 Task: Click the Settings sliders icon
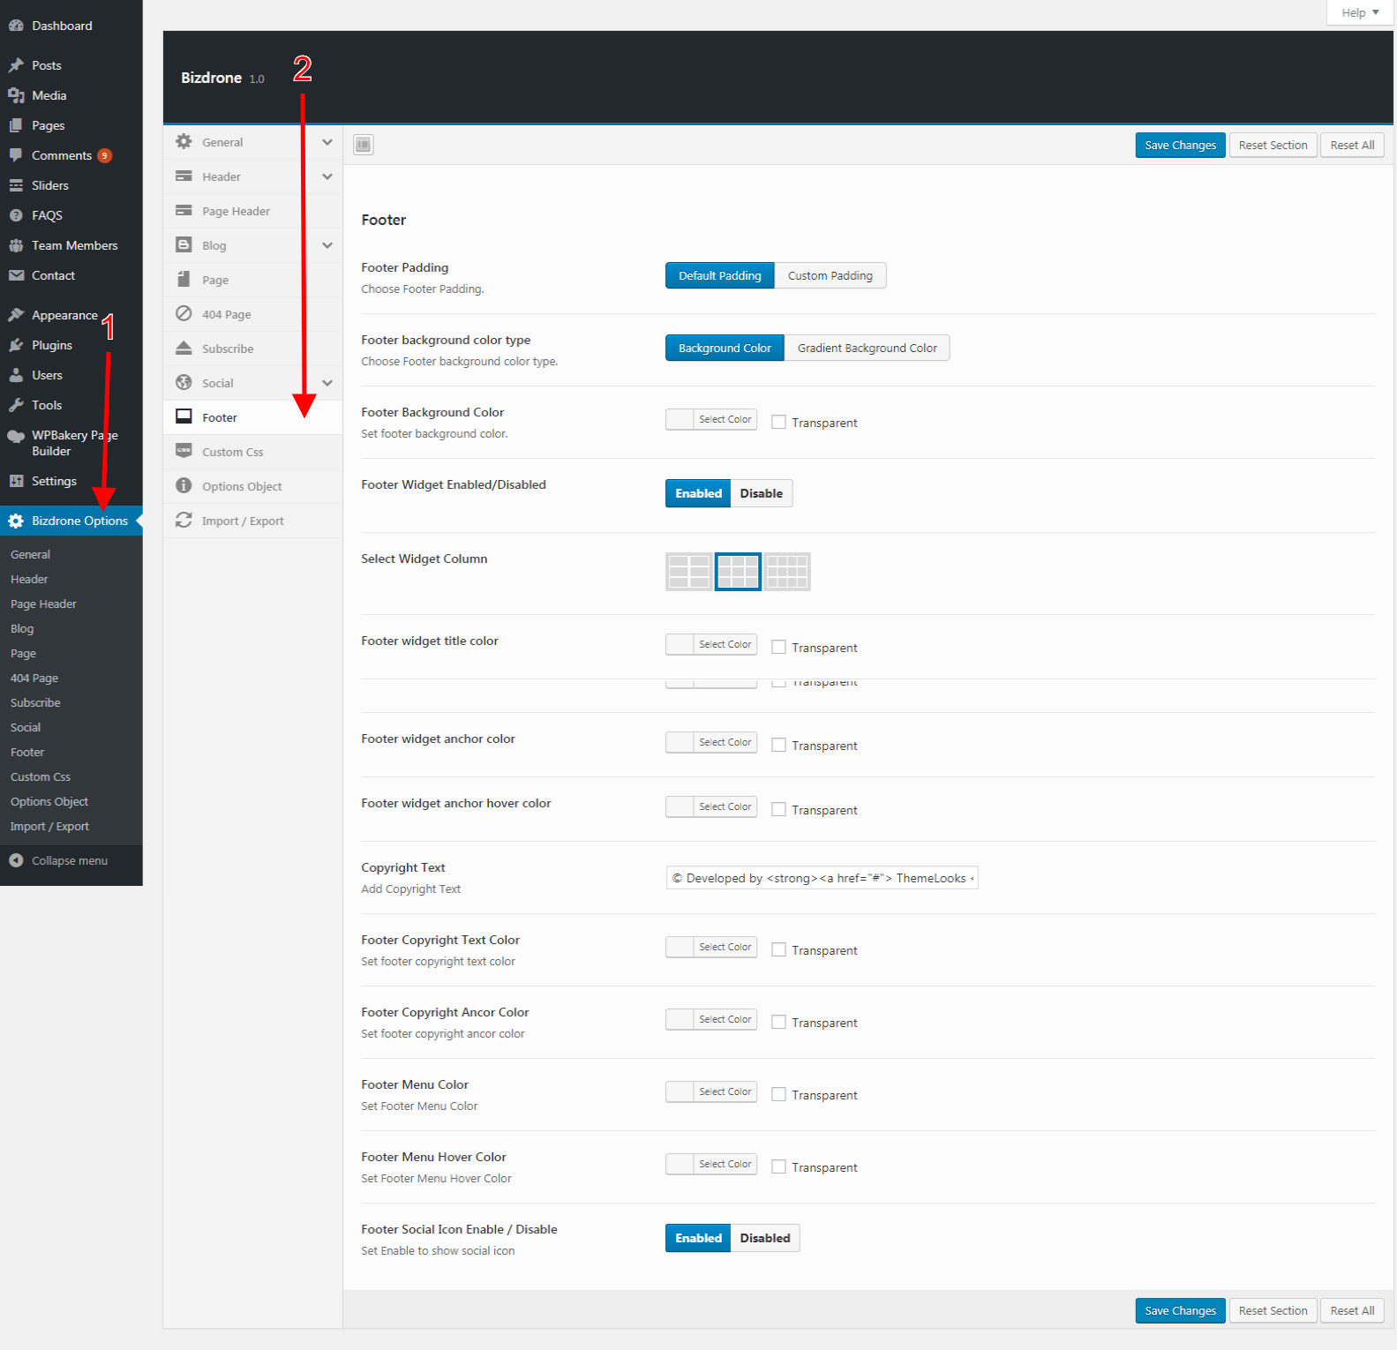[16, 481]
